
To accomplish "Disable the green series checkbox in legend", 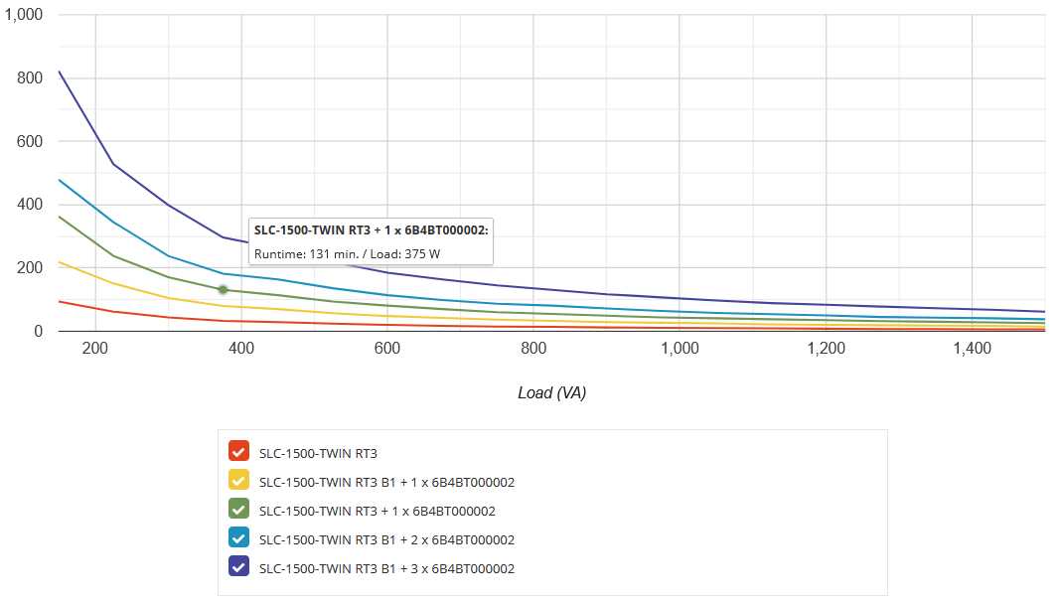I will pyautogui.click(x=237, y=511).
